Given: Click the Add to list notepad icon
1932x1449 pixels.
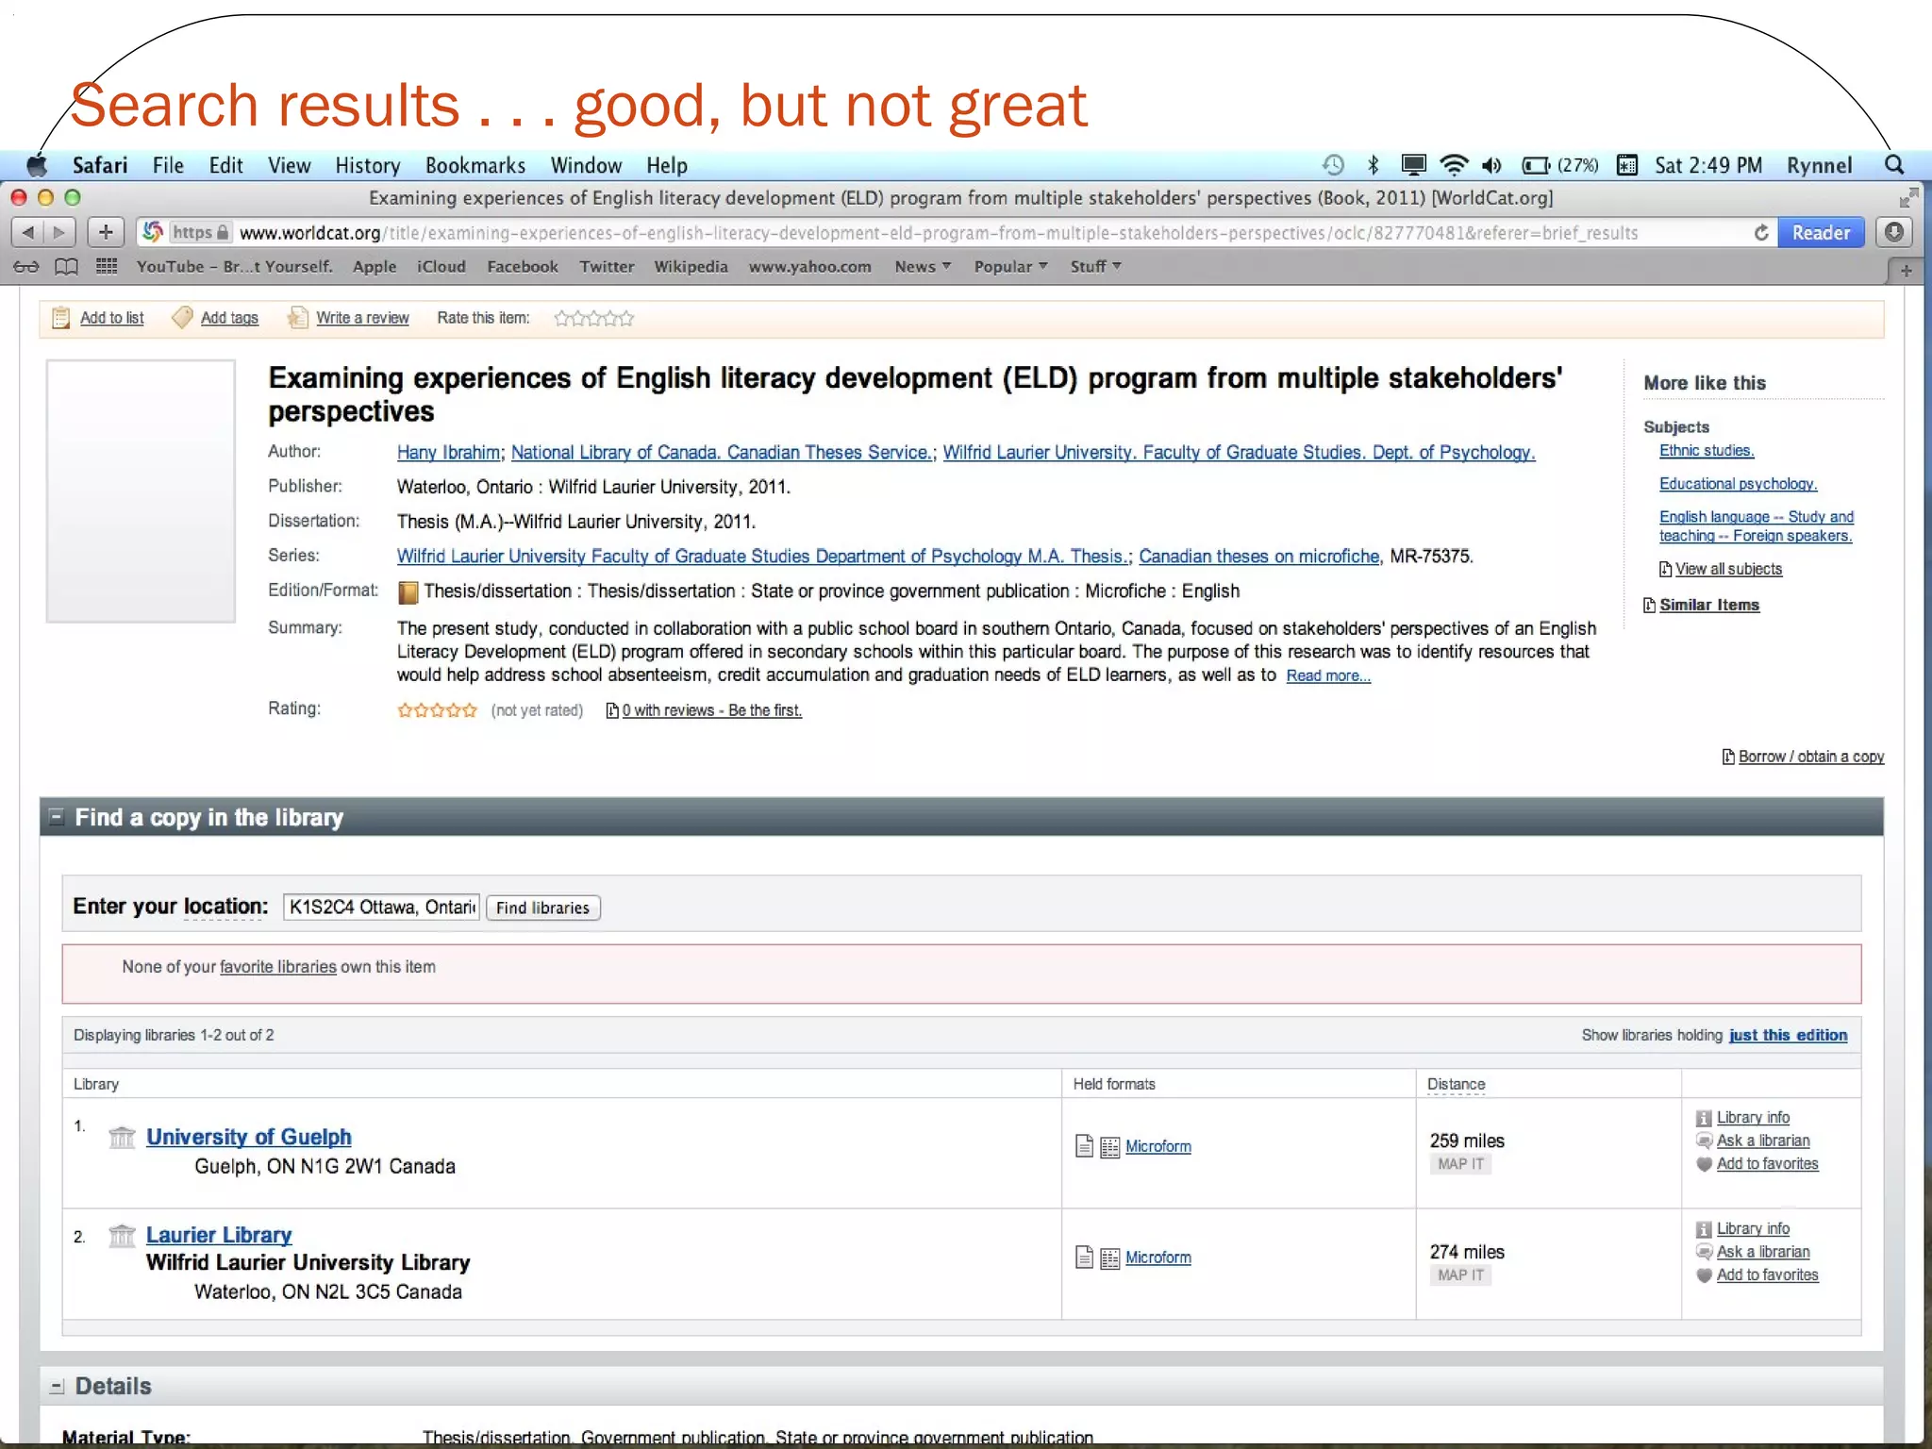Looking at the screenshot, I should pos(60,318).
